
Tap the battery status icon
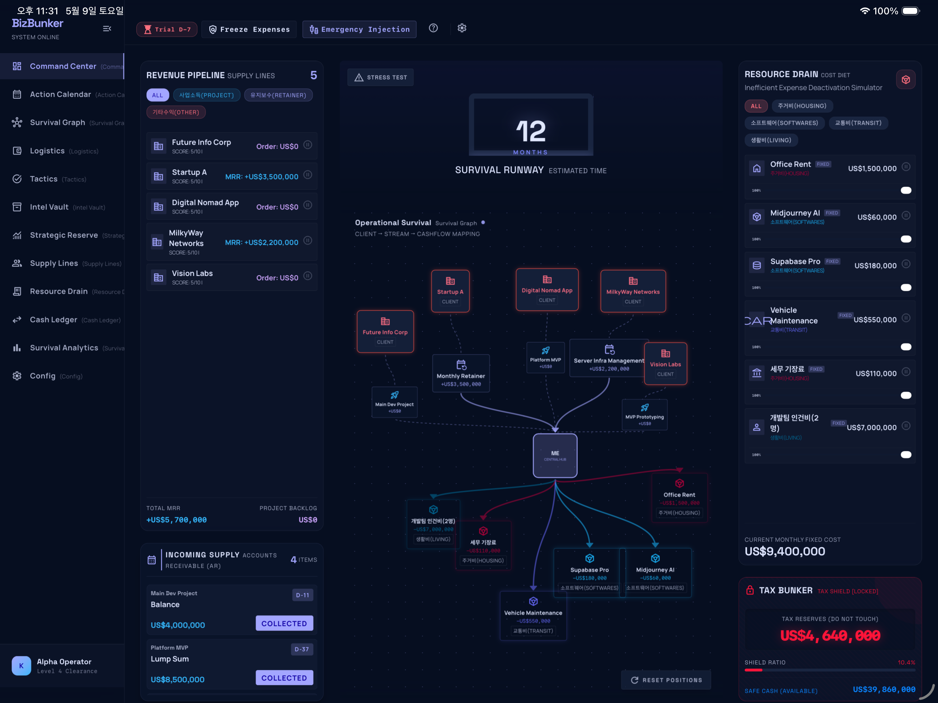pos(910,11)
